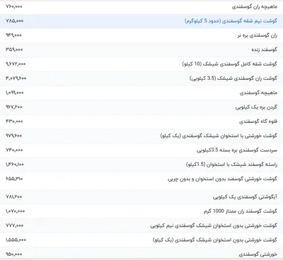Image resolution: width=283 pixels, height=260 pixels.
Task: Select the price ۶۵۵,۳۱۰
Action: 14,179
